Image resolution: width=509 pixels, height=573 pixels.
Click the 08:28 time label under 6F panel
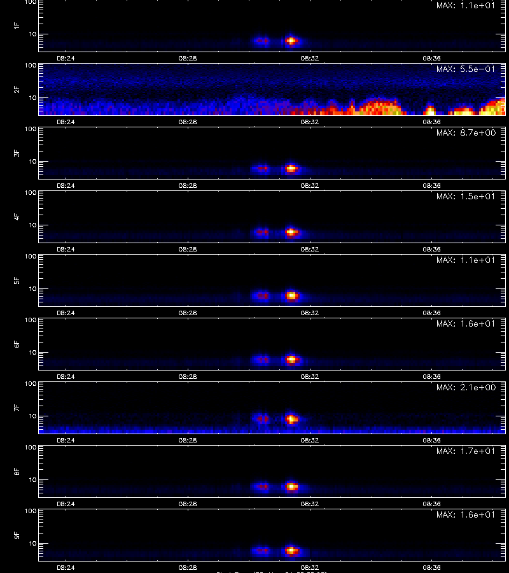pyautogui.click(x=188, y=376)
